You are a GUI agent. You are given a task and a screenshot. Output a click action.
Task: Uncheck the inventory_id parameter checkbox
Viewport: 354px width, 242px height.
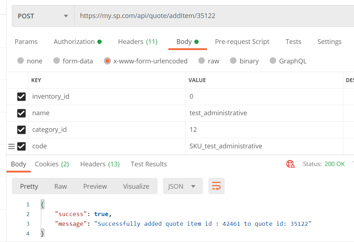click(21, 97)
